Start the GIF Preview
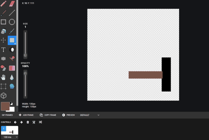Screen dimensions: 209x140 (69, 115)
